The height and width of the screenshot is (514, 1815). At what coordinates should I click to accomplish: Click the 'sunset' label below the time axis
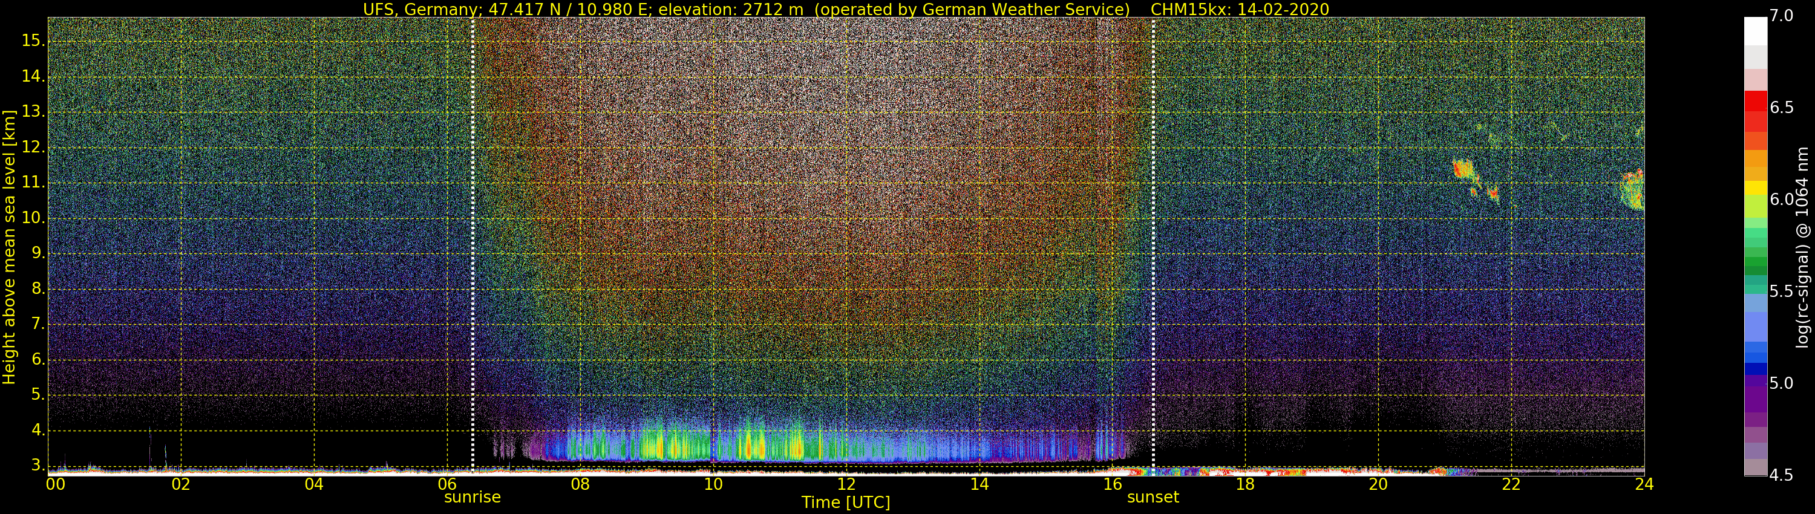pyautogui.click(x=1153, y=497)
